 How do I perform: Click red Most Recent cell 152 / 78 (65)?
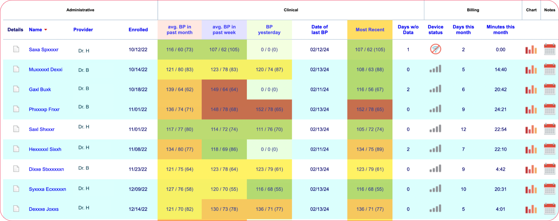pos(370,110)
